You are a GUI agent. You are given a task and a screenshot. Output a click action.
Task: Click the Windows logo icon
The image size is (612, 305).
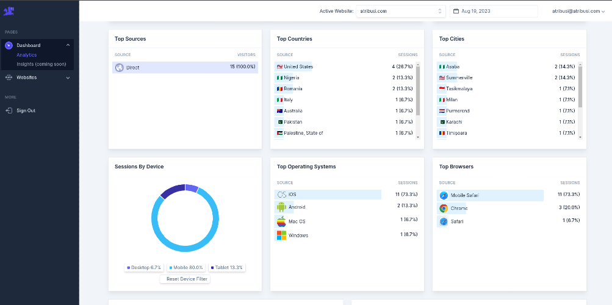tap(281, 235)
